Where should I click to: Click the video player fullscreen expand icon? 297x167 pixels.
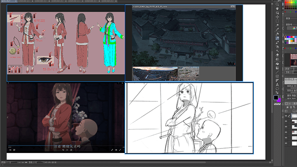point(120,150)
